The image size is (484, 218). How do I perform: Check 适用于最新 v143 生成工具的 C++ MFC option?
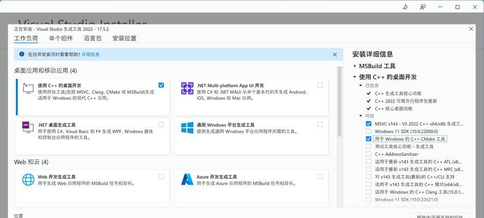tap(368, 169)
